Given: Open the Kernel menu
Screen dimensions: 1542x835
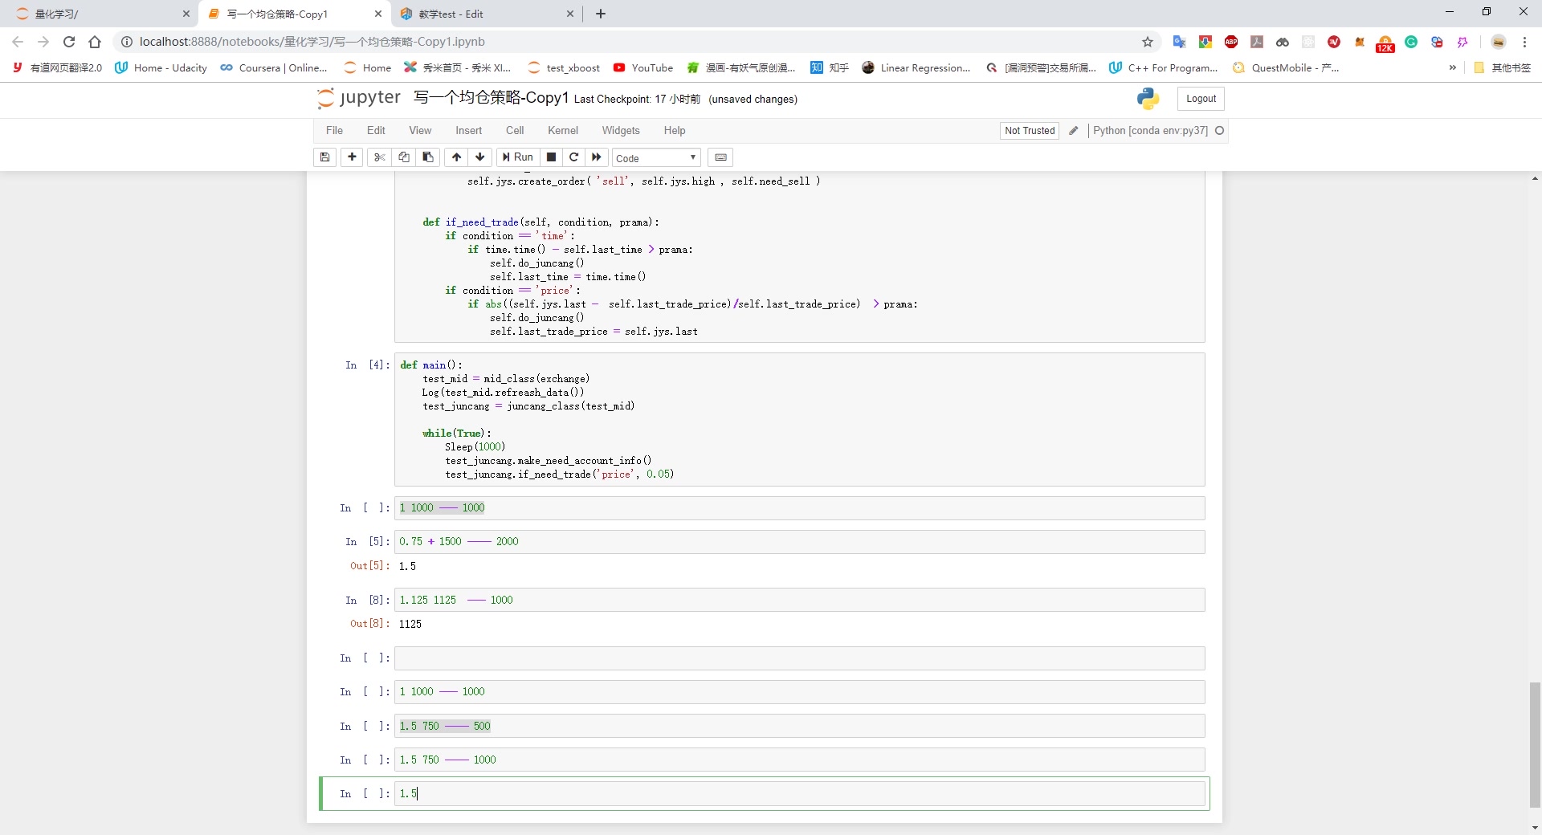Looking at the screenshot, I should (563, 131).
